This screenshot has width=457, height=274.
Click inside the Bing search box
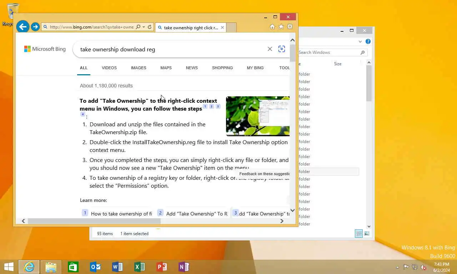[x=171, y=49]
